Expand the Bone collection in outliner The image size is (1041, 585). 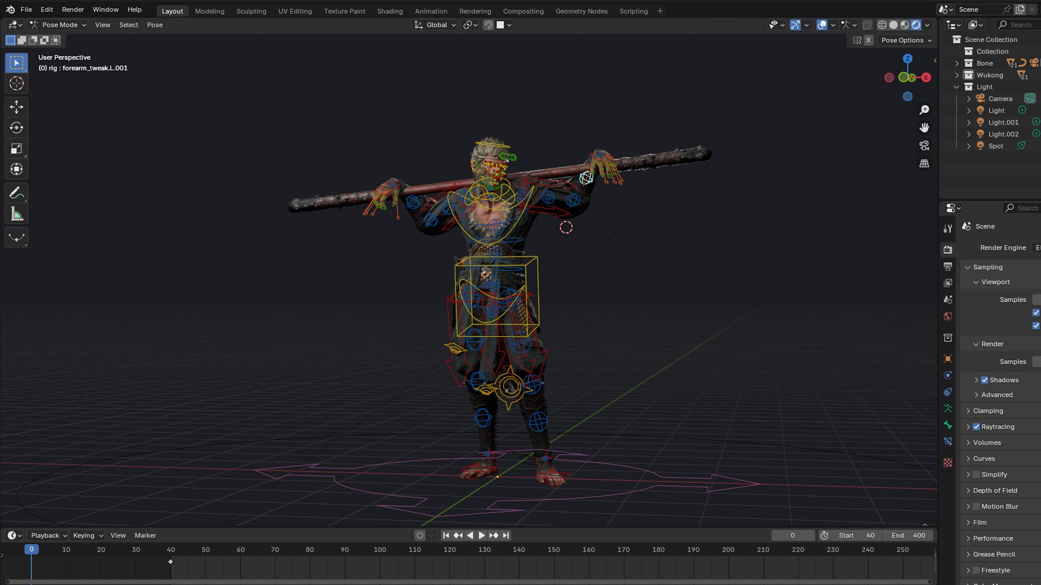click(957, 63)
